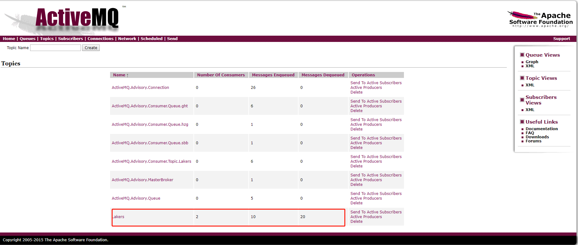View Active Producers for Queue.sbb
578x245 pixels.
click(x=366, y=143)
